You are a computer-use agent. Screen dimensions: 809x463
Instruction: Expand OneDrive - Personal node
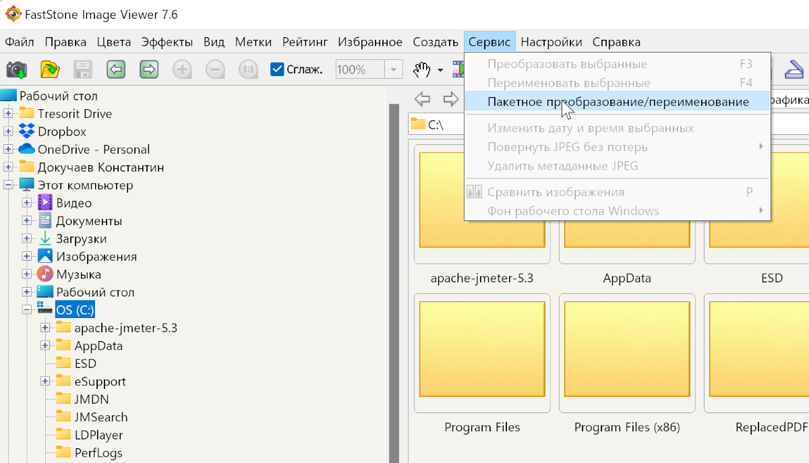pyautogui.click(x=8, y=149)
